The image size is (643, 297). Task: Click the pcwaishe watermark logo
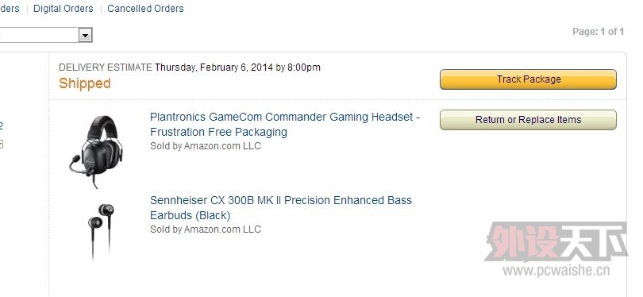pyautogui.click(x=556, y=242)
